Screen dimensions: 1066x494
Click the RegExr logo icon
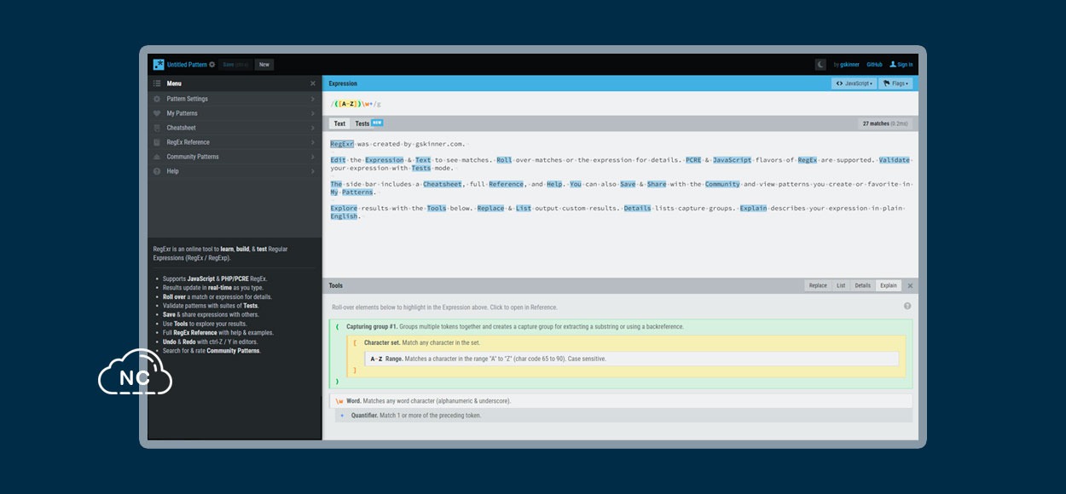pos(159,64)
